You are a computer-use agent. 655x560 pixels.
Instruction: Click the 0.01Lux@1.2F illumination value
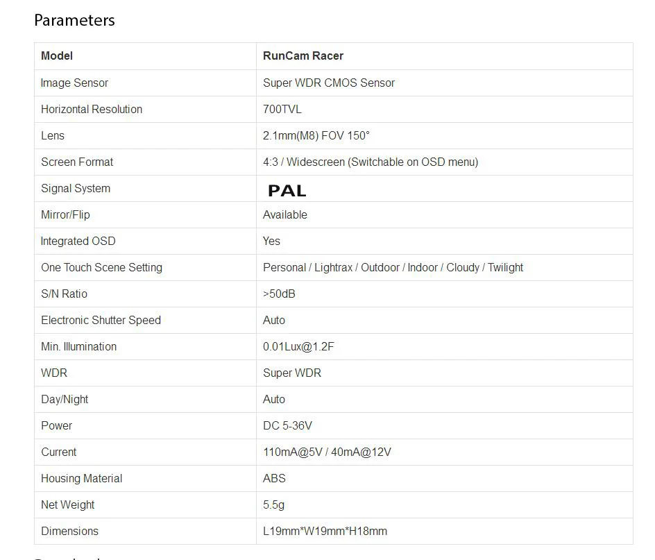point(298,346)
